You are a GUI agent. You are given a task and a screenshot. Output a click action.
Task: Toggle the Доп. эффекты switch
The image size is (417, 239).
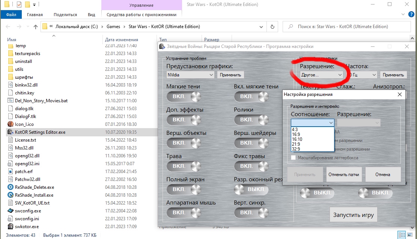click(x=184, y=120)
